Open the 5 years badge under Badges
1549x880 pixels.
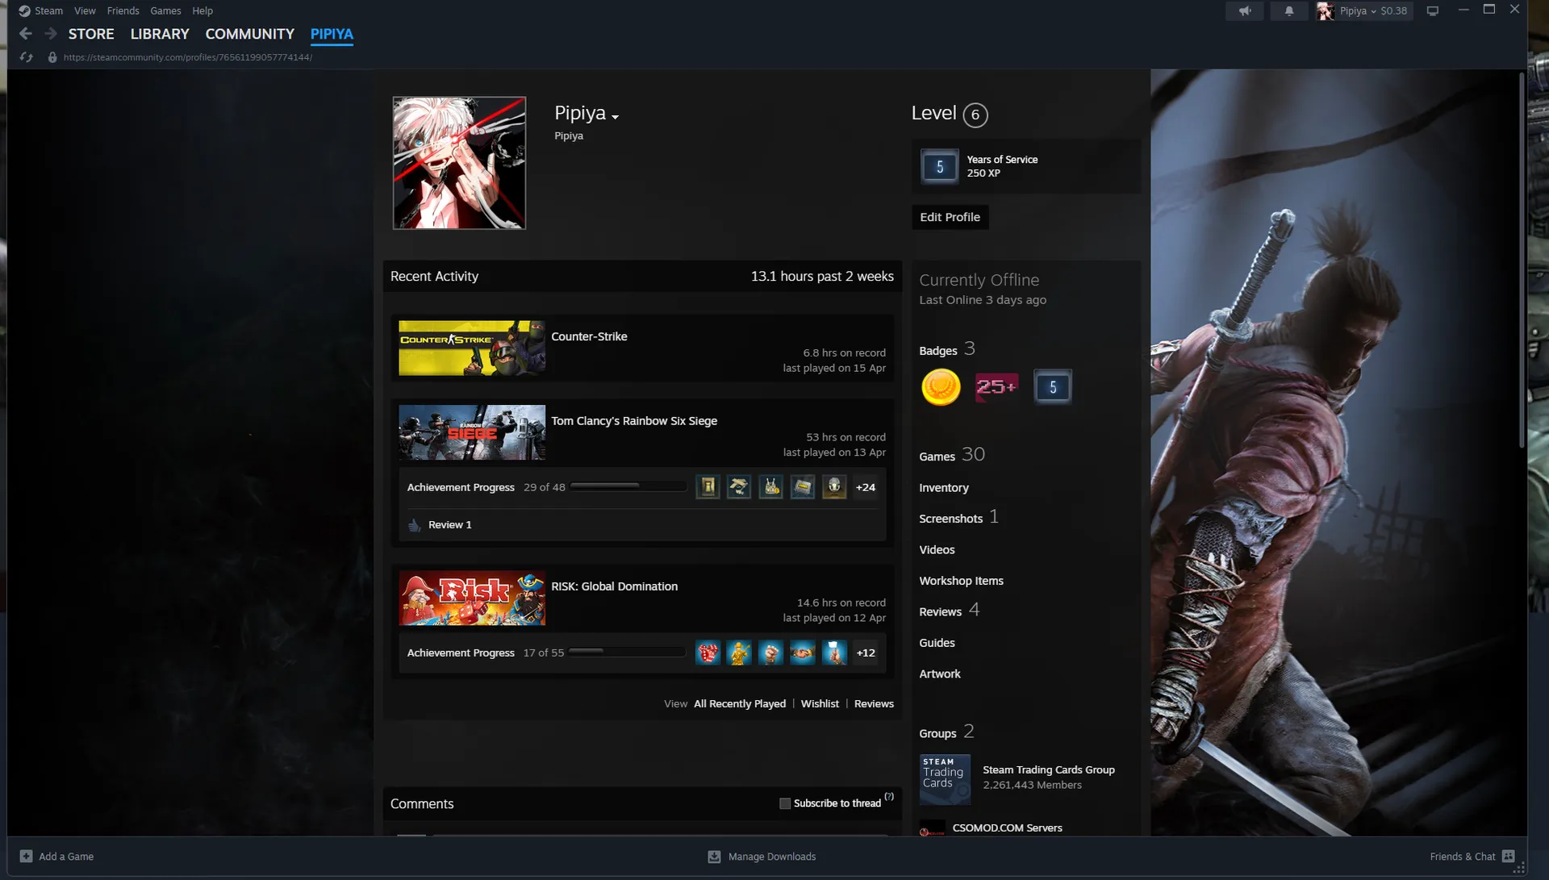pos(1053,387)
